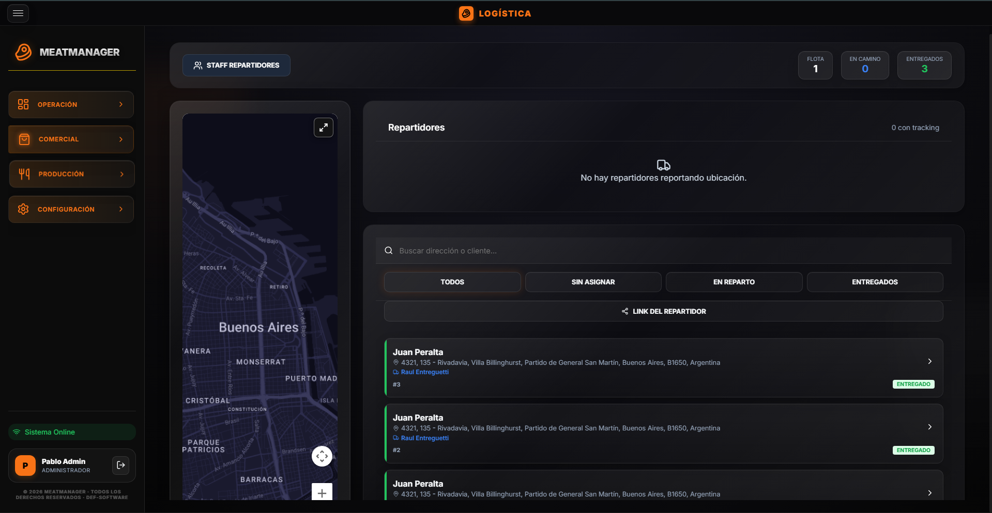Open order #2 details chevron

929,427
